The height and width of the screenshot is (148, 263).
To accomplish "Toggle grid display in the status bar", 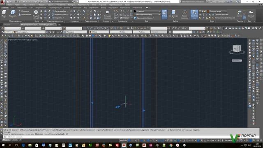I will 129,140.
